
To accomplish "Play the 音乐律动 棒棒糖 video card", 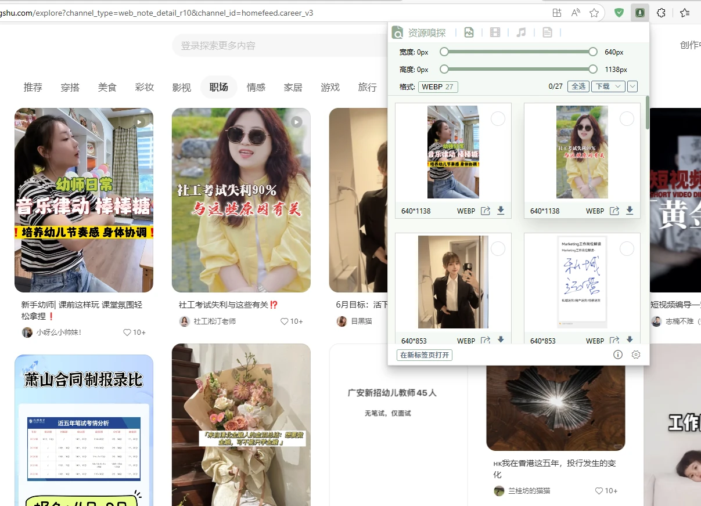I will tap(139, 122).
